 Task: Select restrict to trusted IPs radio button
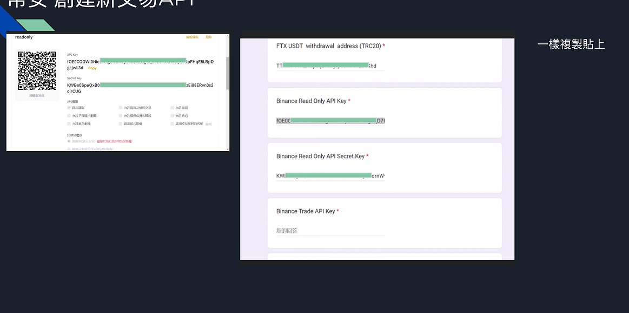tap(69, 149)
